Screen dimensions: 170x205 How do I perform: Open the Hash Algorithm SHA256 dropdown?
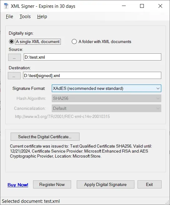tap(106, 98)
